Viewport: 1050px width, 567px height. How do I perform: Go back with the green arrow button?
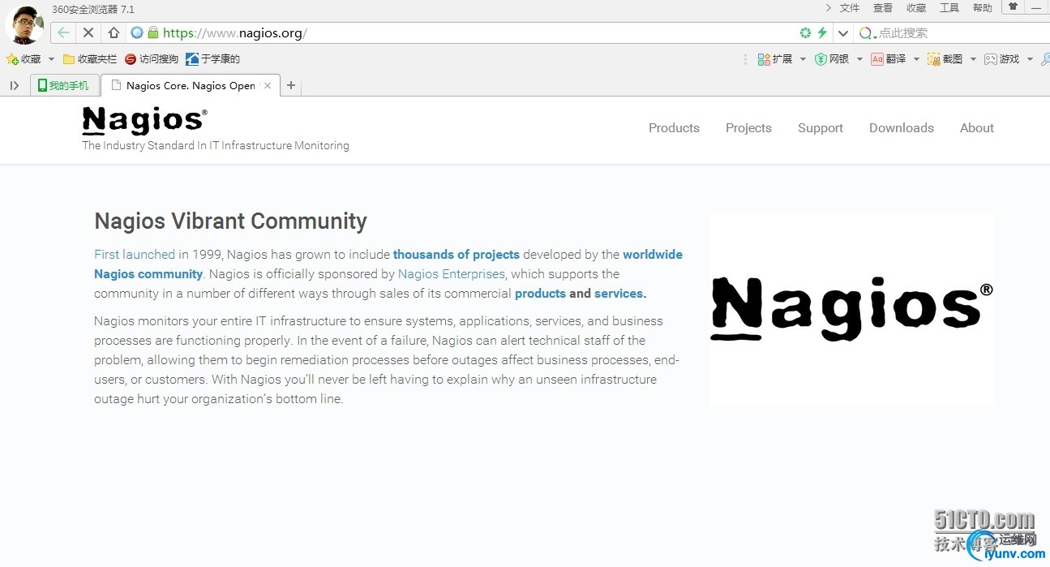tap(63, 33)
